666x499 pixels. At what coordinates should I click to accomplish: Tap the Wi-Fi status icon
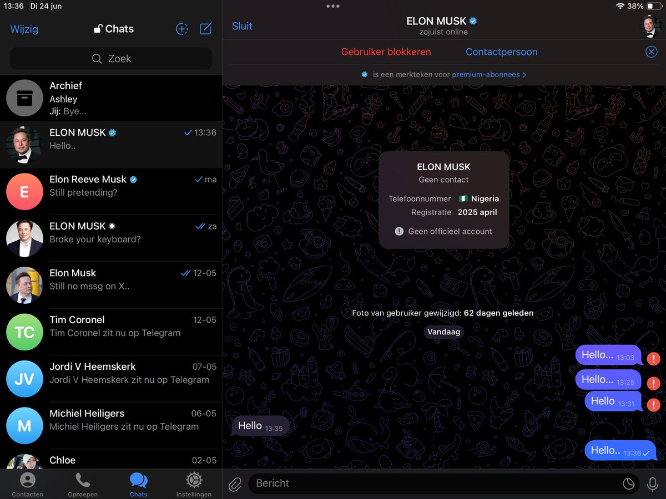coord(620,6)
